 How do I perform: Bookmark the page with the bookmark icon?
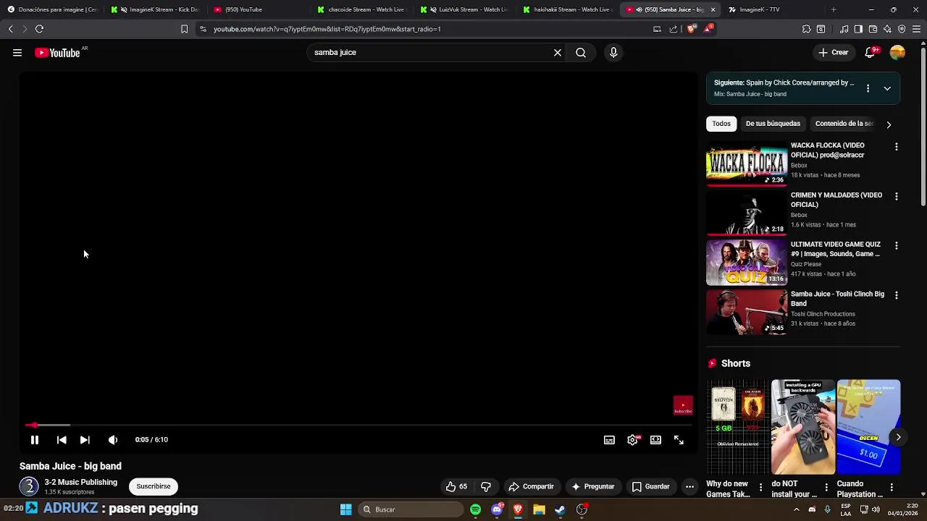click(184, 29)
